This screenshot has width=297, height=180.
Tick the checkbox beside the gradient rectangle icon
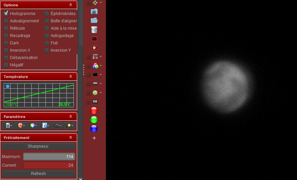coord(89,84)
